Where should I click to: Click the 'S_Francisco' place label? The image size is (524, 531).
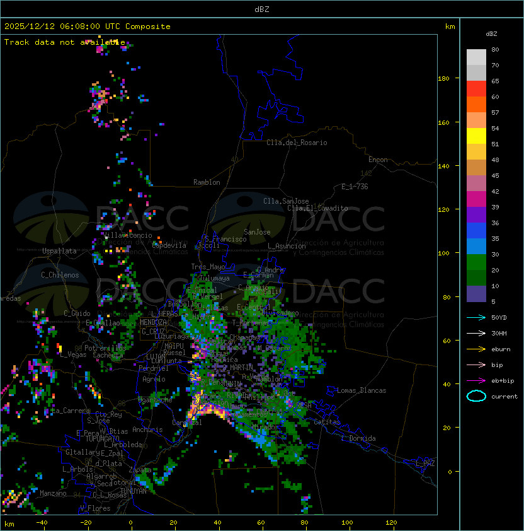[x=225, y=240]
